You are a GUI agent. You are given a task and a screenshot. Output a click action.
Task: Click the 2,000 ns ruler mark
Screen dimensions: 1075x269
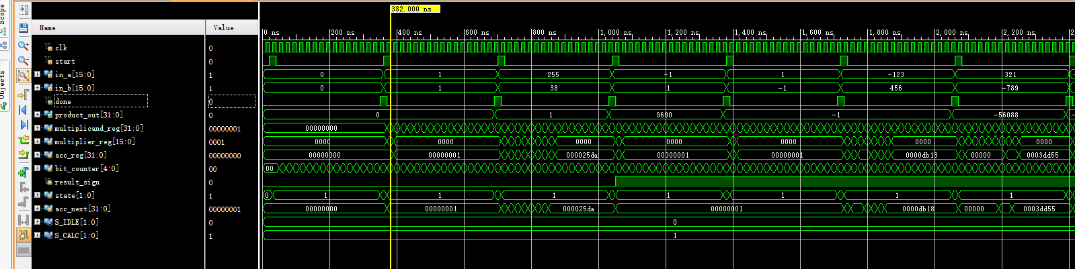952,32
